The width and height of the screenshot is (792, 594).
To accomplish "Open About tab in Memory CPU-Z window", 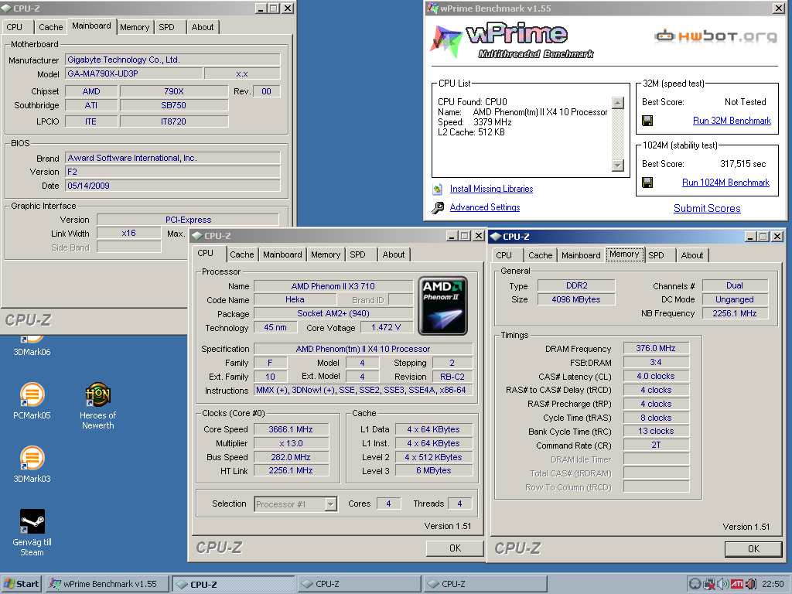I will pos(692,255).
